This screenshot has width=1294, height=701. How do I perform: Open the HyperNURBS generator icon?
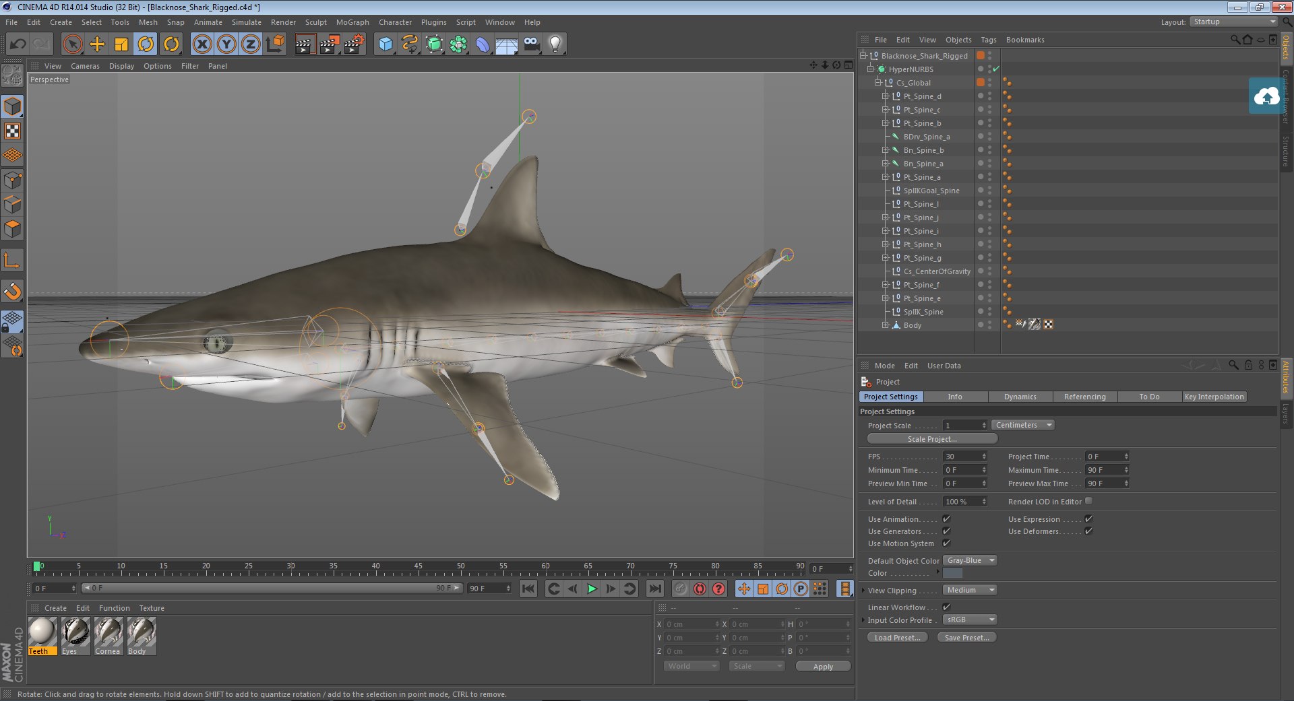tap(434, 44)
